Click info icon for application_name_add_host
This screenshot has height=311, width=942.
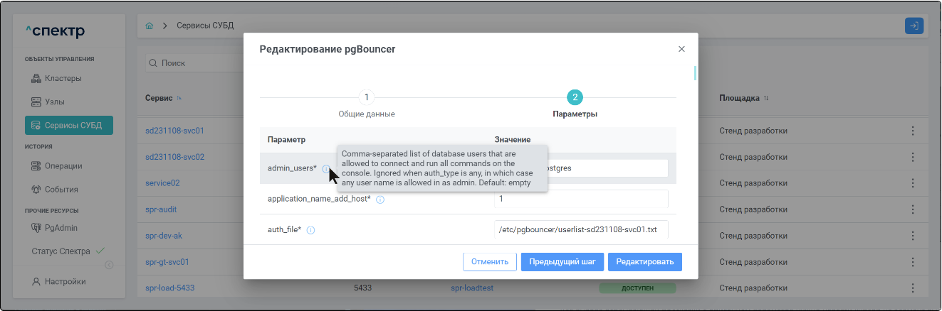point(380,200)
